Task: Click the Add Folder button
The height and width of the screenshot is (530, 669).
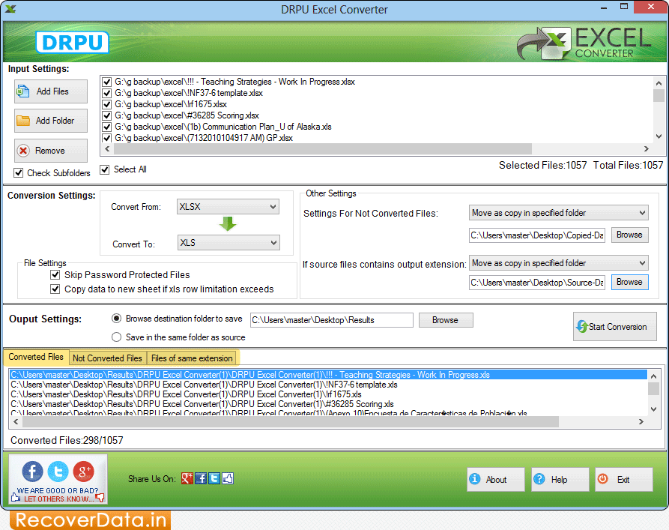Action: click(x=51, y=121)
